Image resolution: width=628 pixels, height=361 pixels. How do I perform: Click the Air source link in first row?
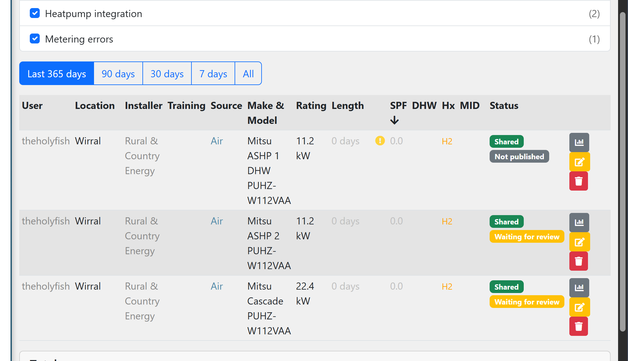[217, 141]
